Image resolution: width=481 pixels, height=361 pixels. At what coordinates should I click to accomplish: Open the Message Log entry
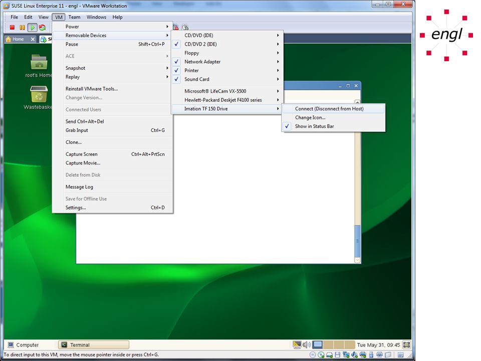(112, 187)
